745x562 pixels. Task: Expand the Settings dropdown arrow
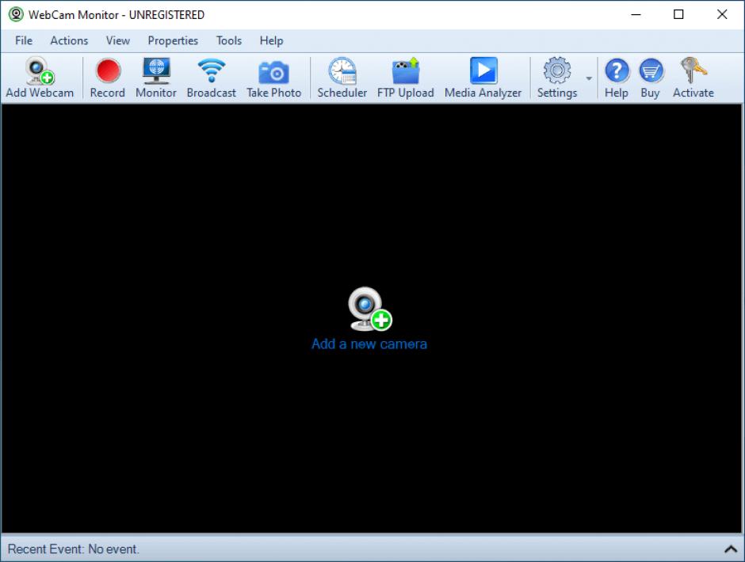point(589,78)
